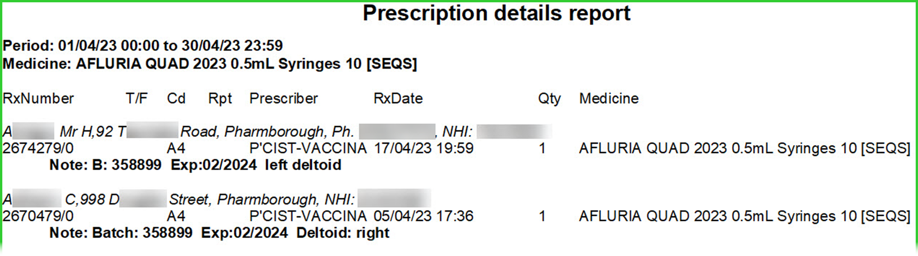Select the 05/04/23 17:36 RxDate value
Image resolution: width=918 pixels, height=256 pixels.
[x=423, y=216]
